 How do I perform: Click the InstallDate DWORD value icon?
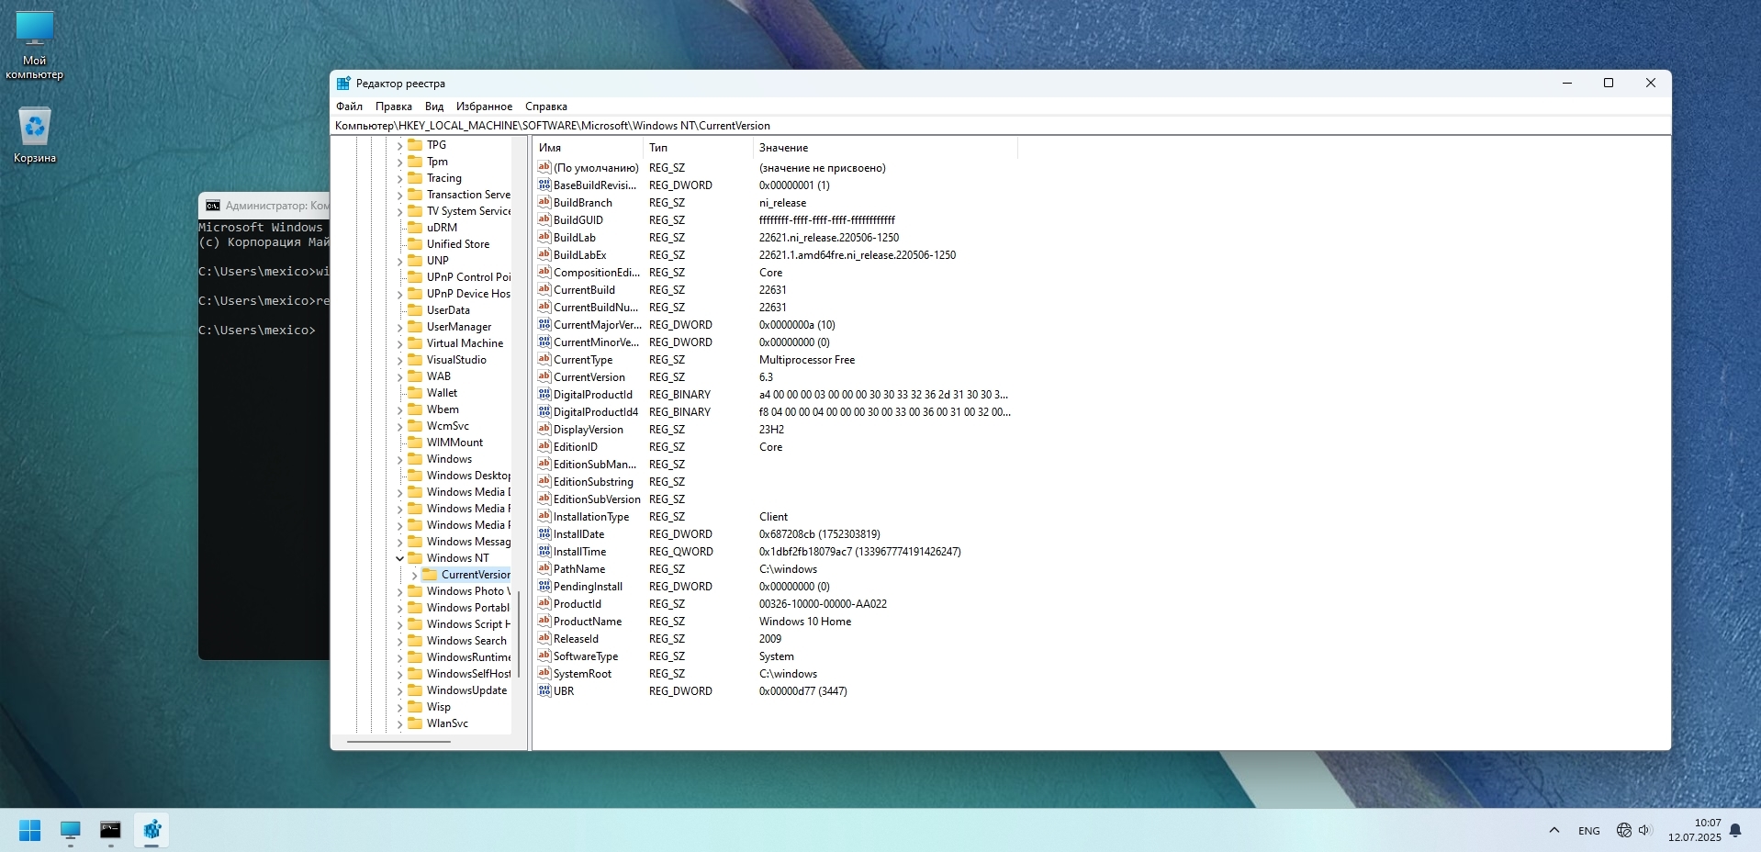point(544,534)
